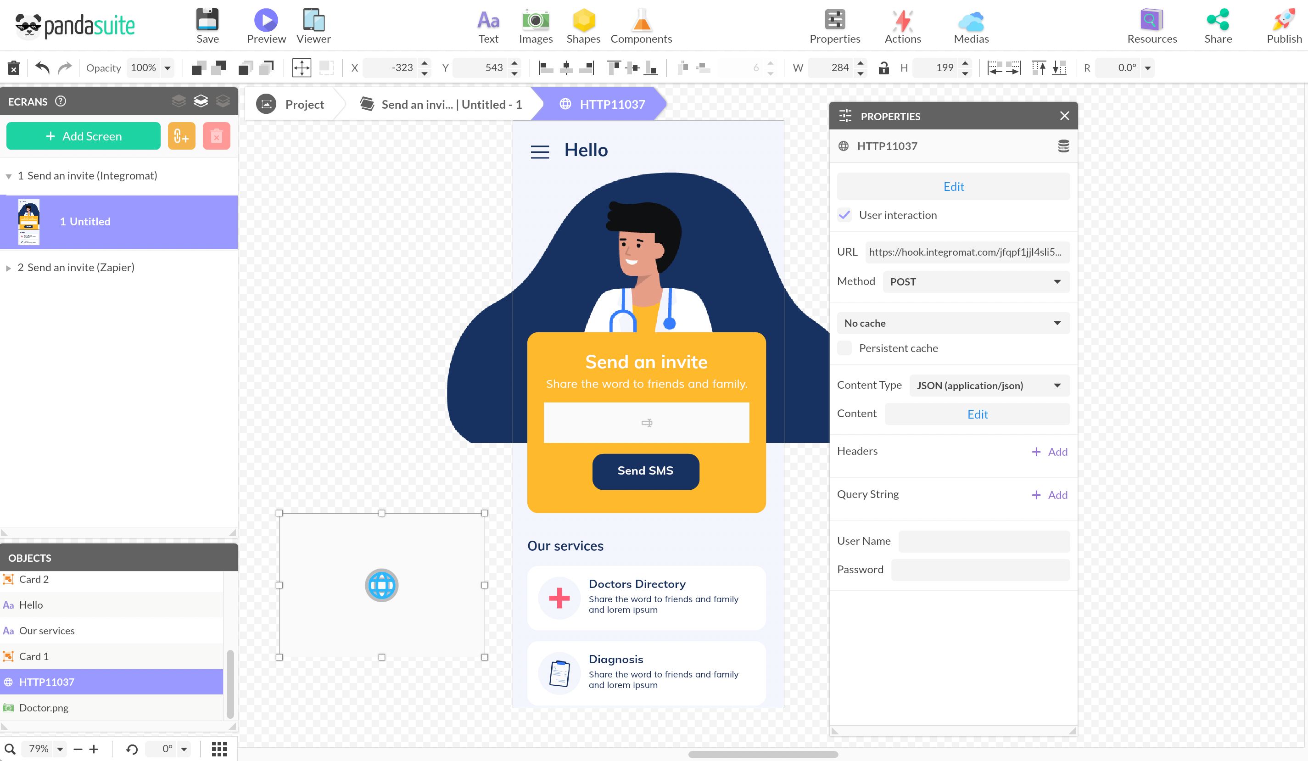Click Add next to Headers
The image size is (1308, 761).
tap(1049, 452)
